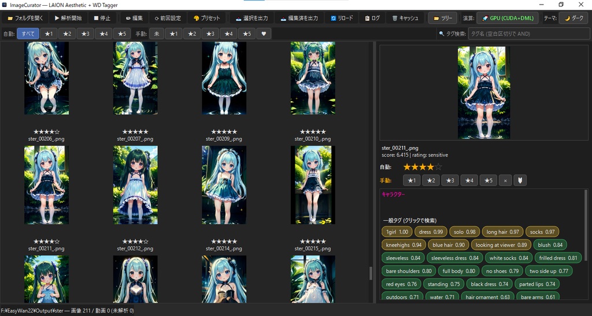This screenshot has height=316, width=592.
Task: Export edited images via 編集済を出力
Action: pyautogui.click(x=299, y=18)
